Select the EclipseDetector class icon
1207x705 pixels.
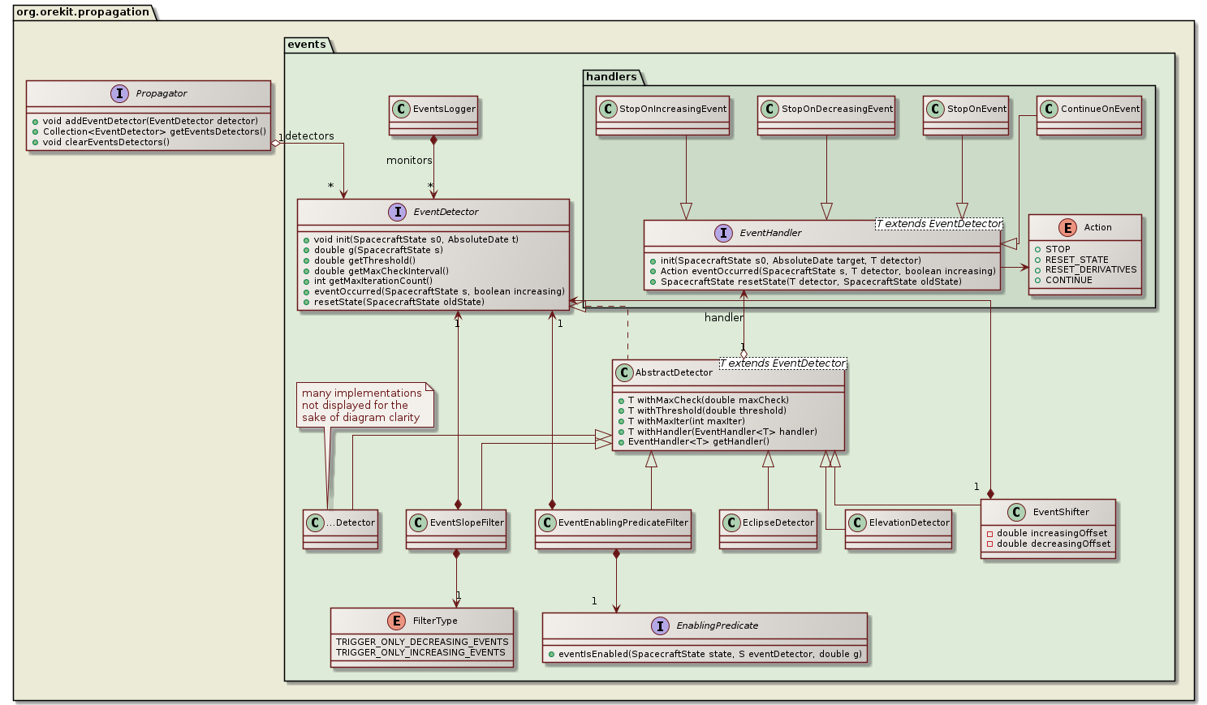tap(731, 523)
